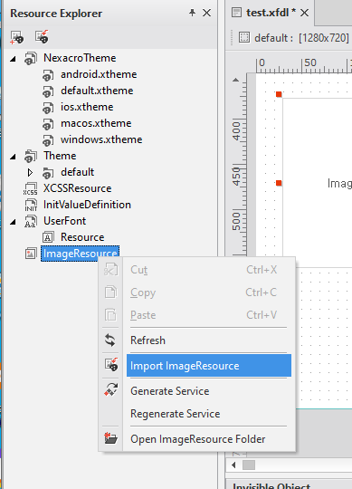352x489 pixels.
Task: Click the ios.xtheme file icon
Action: (x=48, y=107)
